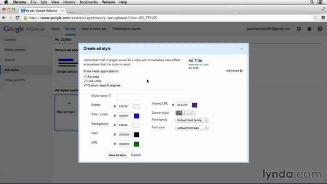Click the plus icon for New ad style
This screenshot has width=327, height=184.
[69, 103]
